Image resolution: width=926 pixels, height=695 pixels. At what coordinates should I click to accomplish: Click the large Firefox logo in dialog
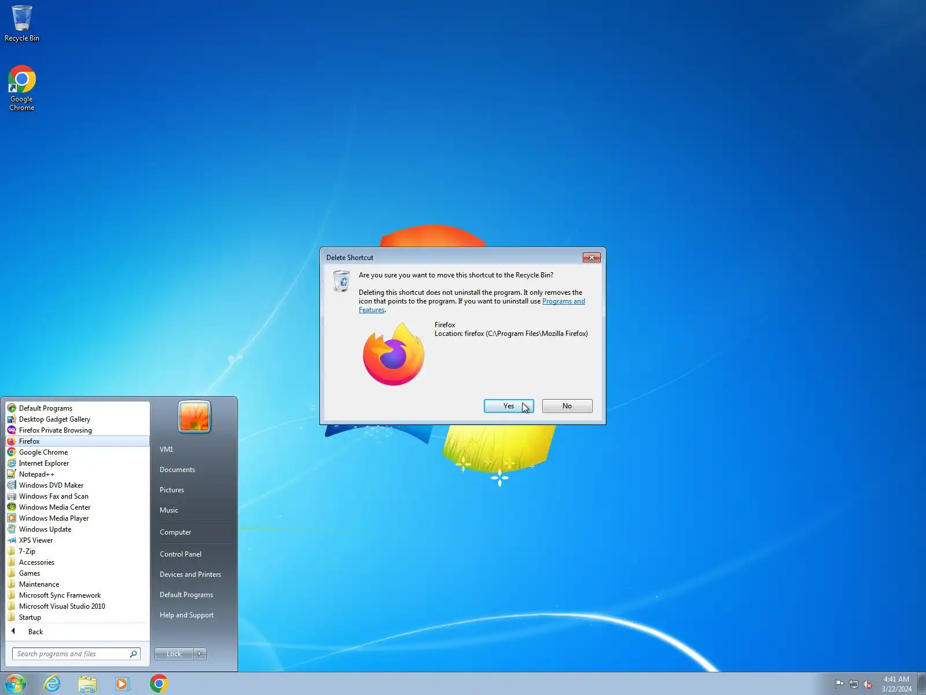[394, 354]
